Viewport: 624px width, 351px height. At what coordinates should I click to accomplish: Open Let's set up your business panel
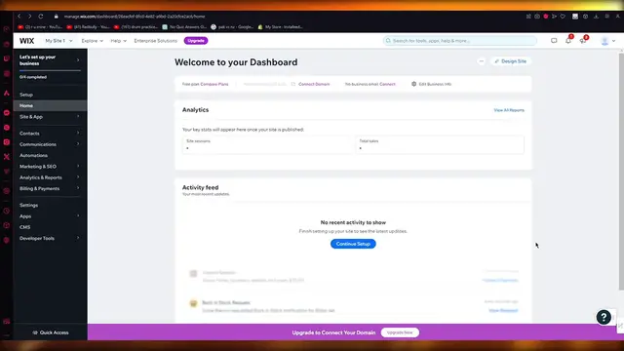(x=50, y=60)
